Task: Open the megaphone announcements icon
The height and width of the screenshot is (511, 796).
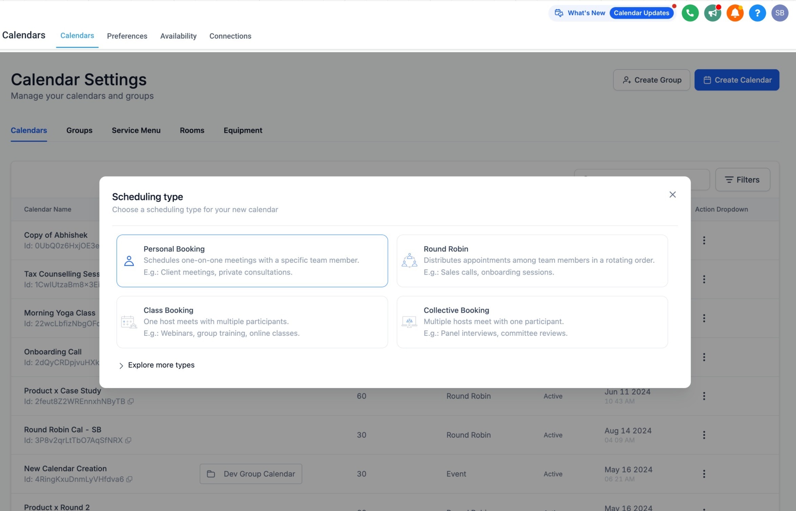Action: click(x=713, y=13)
